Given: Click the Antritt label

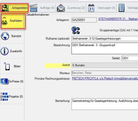Looking at the screenshot, I should coord(66,65).
